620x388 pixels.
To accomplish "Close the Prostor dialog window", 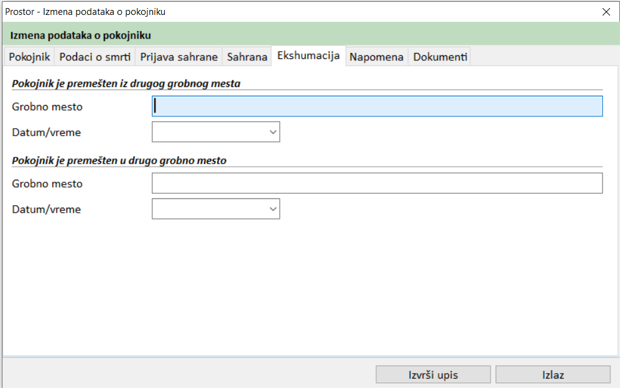I will click(606, 11).
